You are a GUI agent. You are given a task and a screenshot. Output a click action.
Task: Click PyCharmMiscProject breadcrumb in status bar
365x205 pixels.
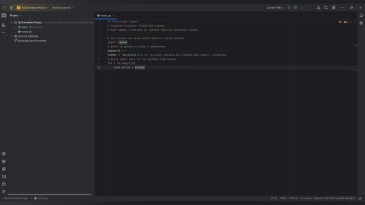[15, 199]
